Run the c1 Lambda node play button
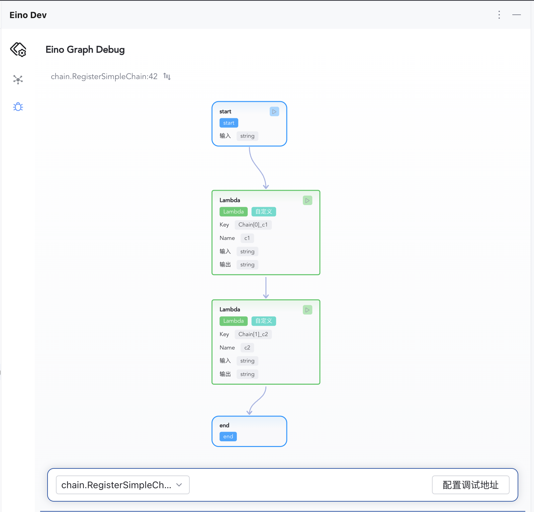 coord(307,200)
